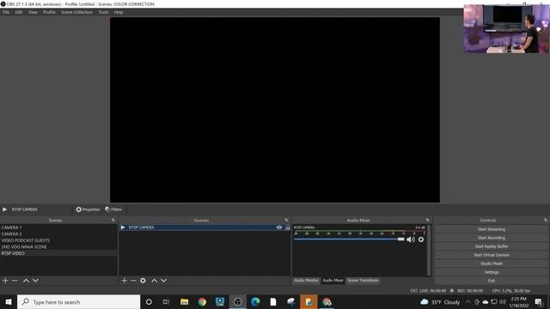Select the RTSP VIDEO scene
This screenshot has height=309, width=550.
click(x=58, y=253)
